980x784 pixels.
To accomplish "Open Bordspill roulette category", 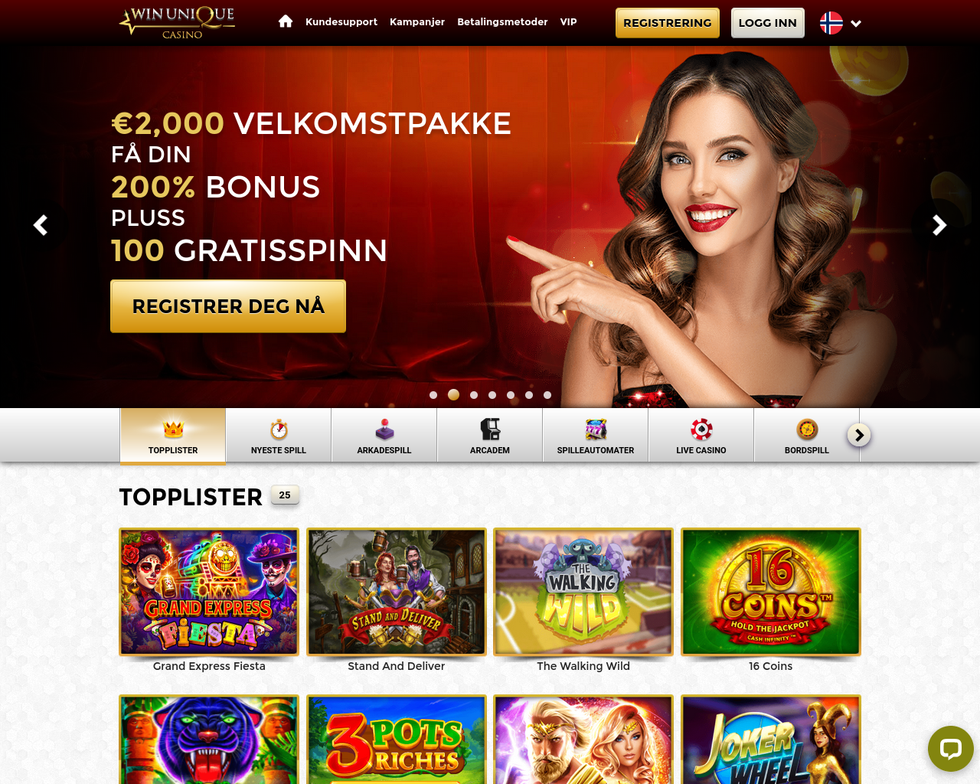I will click(x=807, y=436).
